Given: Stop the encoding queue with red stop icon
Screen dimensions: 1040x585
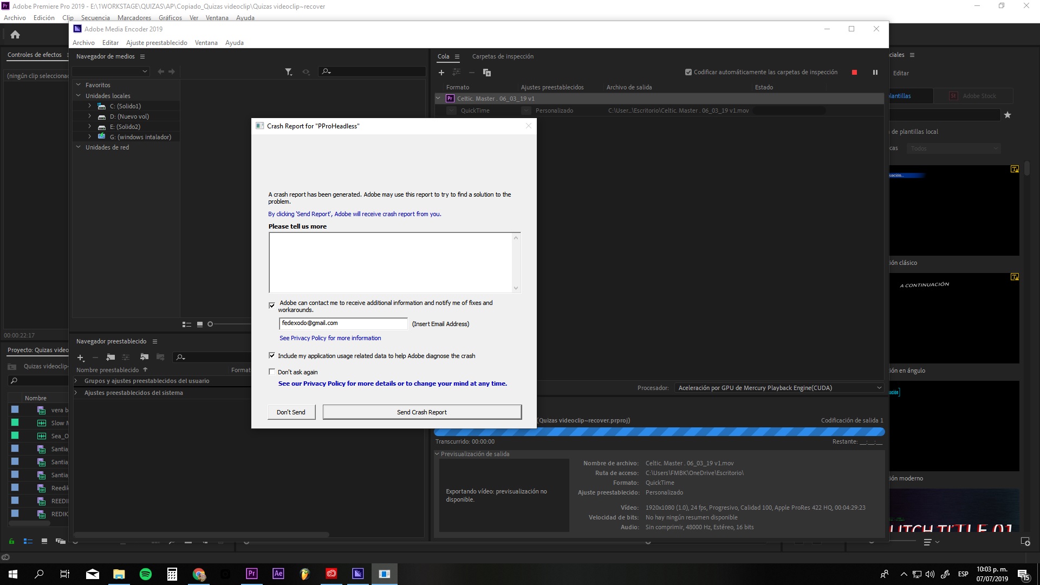Looking at the screenshot, I should 855,72.
